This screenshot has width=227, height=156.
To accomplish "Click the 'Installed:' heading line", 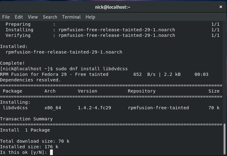I will [14, 46].
